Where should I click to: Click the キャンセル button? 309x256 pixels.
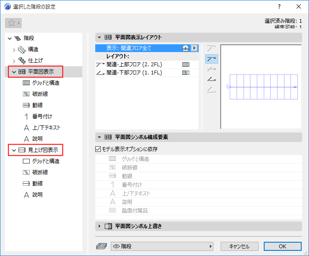(240, 247)
